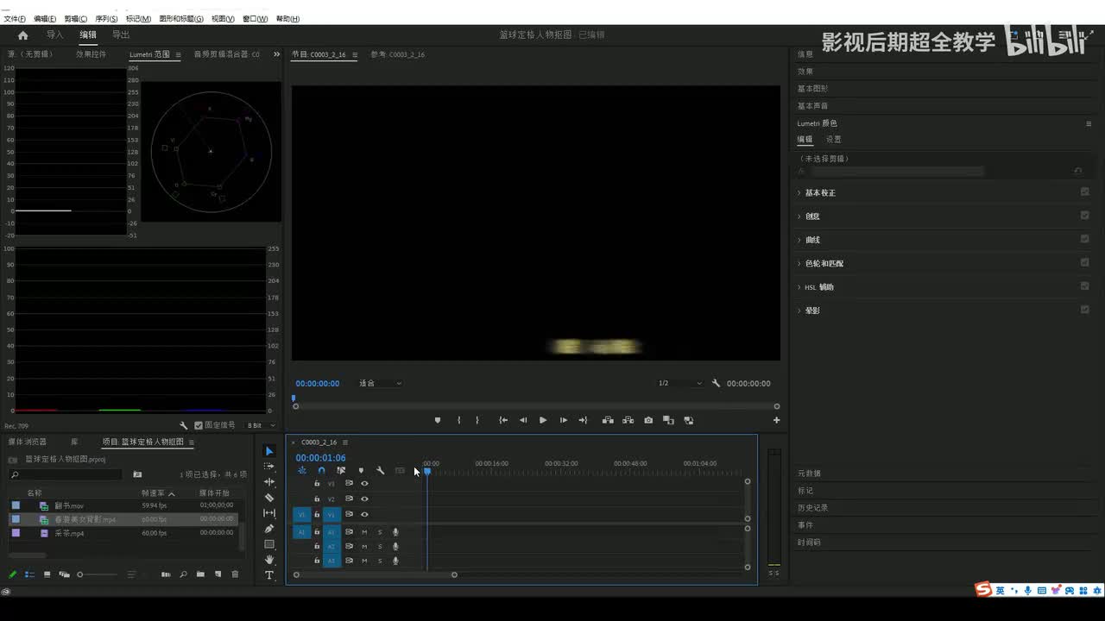Image resolution: width=1105 pixels, height=621 pixels.
Task: Uncheck the 基本校正 section checkbox
Action: (x=1084, y=192)
